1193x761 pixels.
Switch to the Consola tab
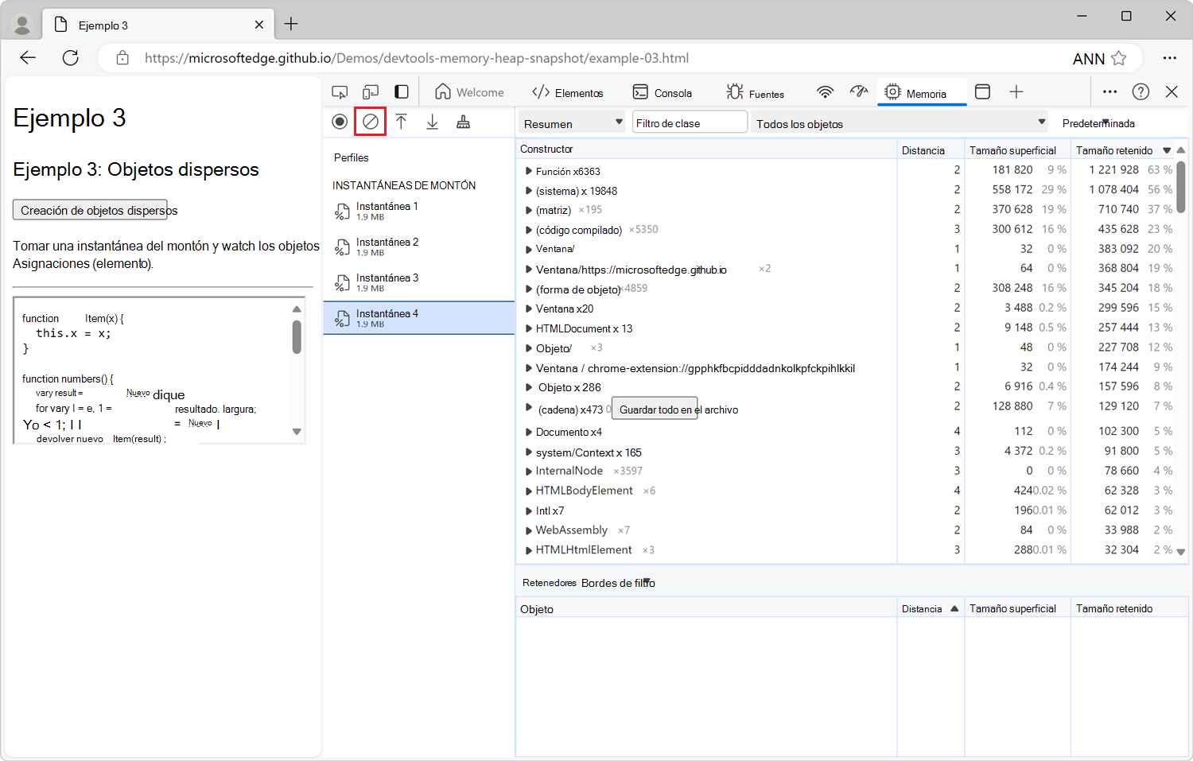(x=663, y=92)
